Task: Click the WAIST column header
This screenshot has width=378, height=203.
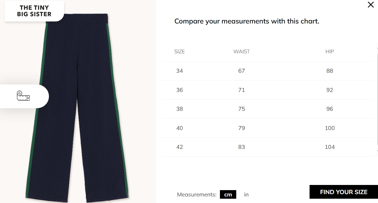Action: coord(241,52)
